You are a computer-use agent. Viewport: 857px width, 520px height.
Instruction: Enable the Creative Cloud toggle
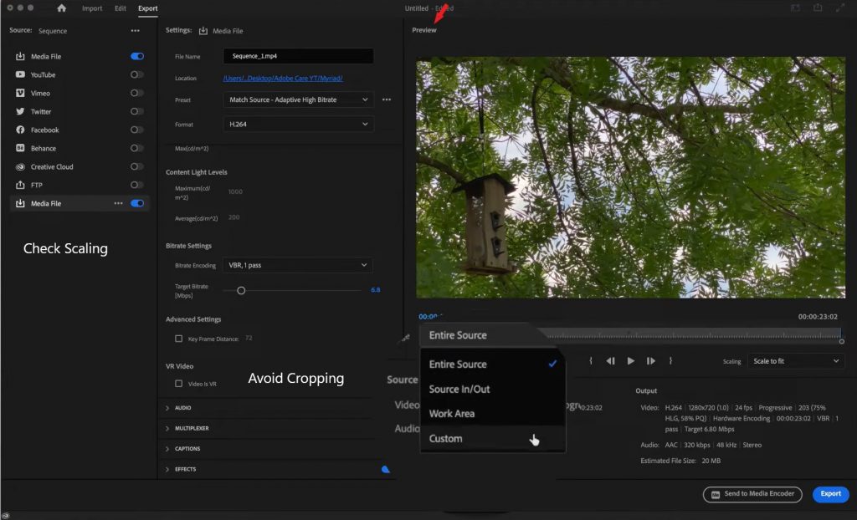coord(137,166)
